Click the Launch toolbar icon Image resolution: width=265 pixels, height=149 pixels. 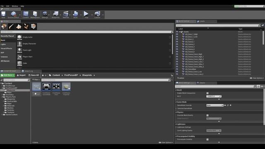click(x=97, y=14)
